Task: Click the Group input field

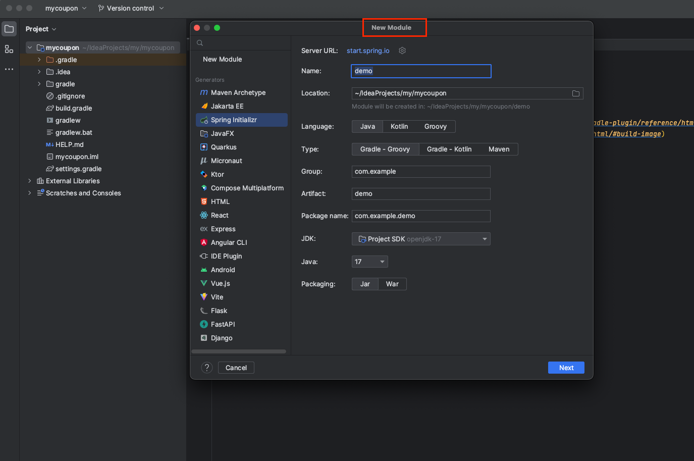Action: 421,172
